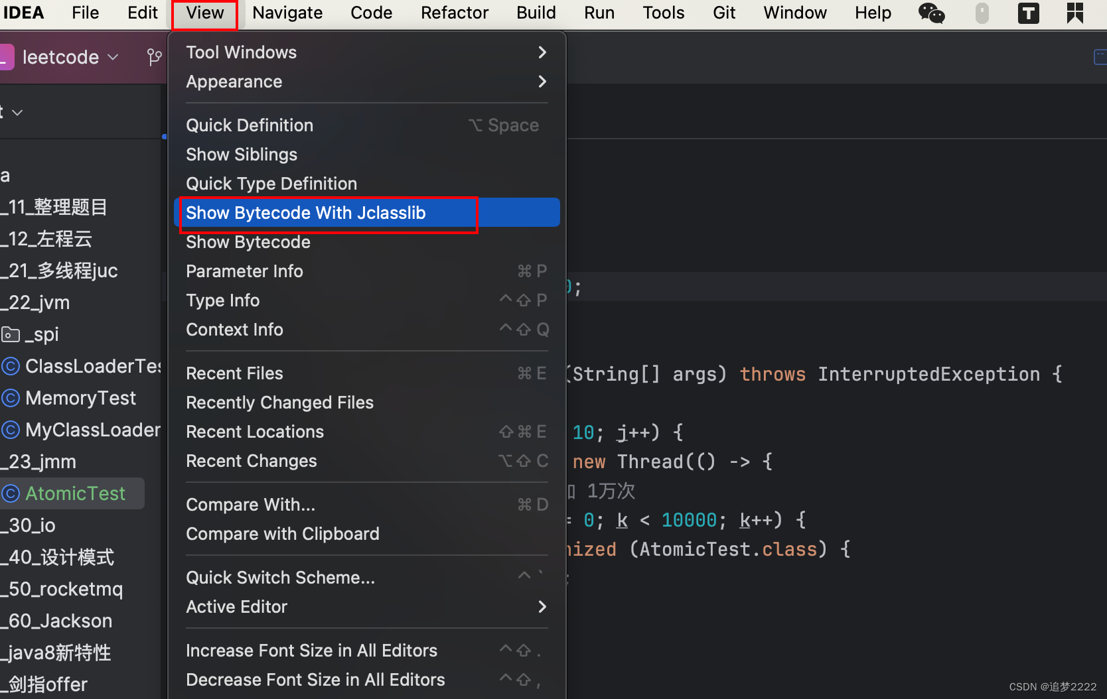Click the MyClassLoader class icon
The image size is (1107, 699).
10,430
